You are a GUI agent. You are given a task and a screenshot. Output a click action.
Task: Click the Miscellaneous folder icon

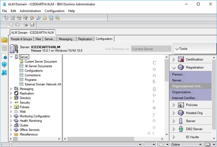pos(16,134)
